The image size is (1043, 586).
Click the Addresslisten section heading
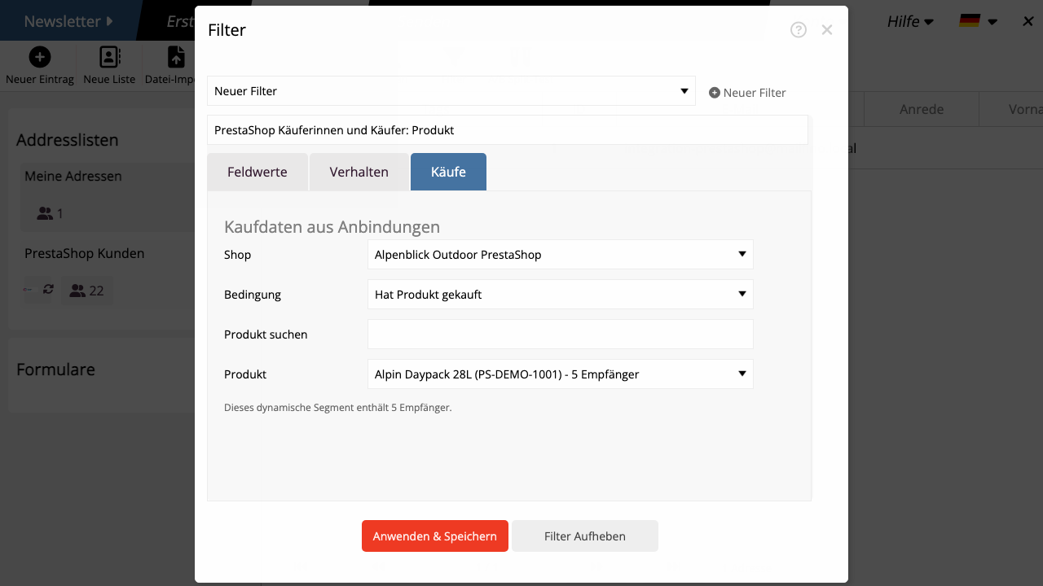click(x=68, y=140)
